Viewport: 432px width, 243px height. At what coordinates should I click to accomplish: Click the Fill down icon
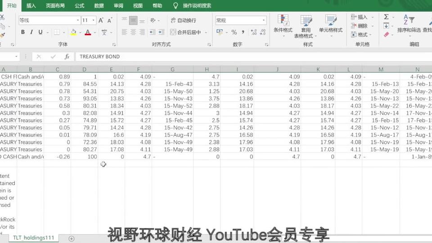coord(386,26)
